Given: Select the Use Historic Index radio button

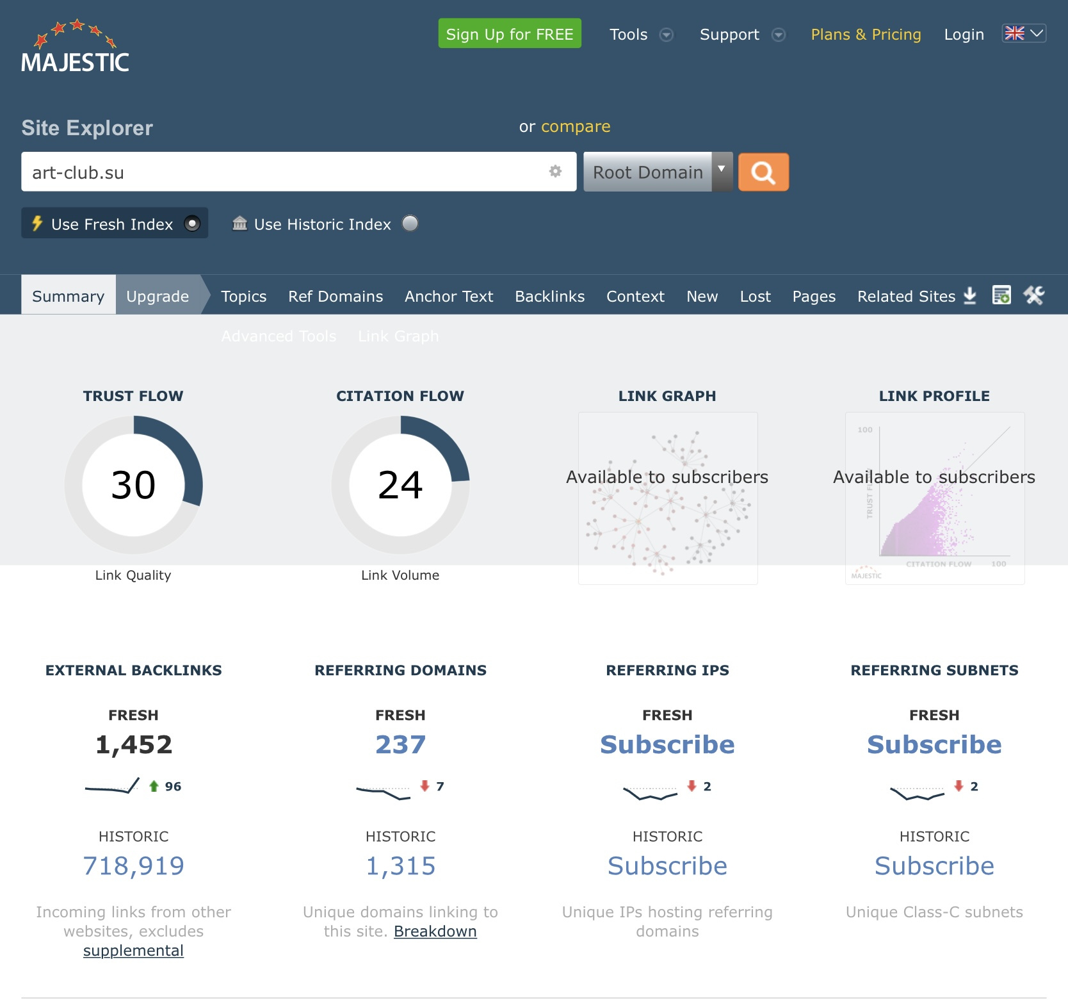Looking at the screenshot, I should 410,224.
